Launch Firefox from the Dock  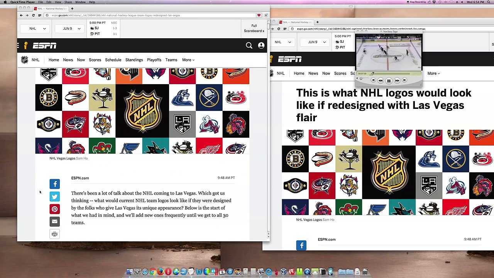pyautogui.click(x=161, y=272)
